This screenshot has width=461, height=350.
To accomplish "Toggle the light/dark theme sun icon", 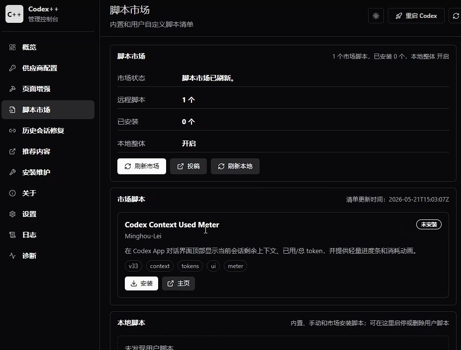I will 376,16.
